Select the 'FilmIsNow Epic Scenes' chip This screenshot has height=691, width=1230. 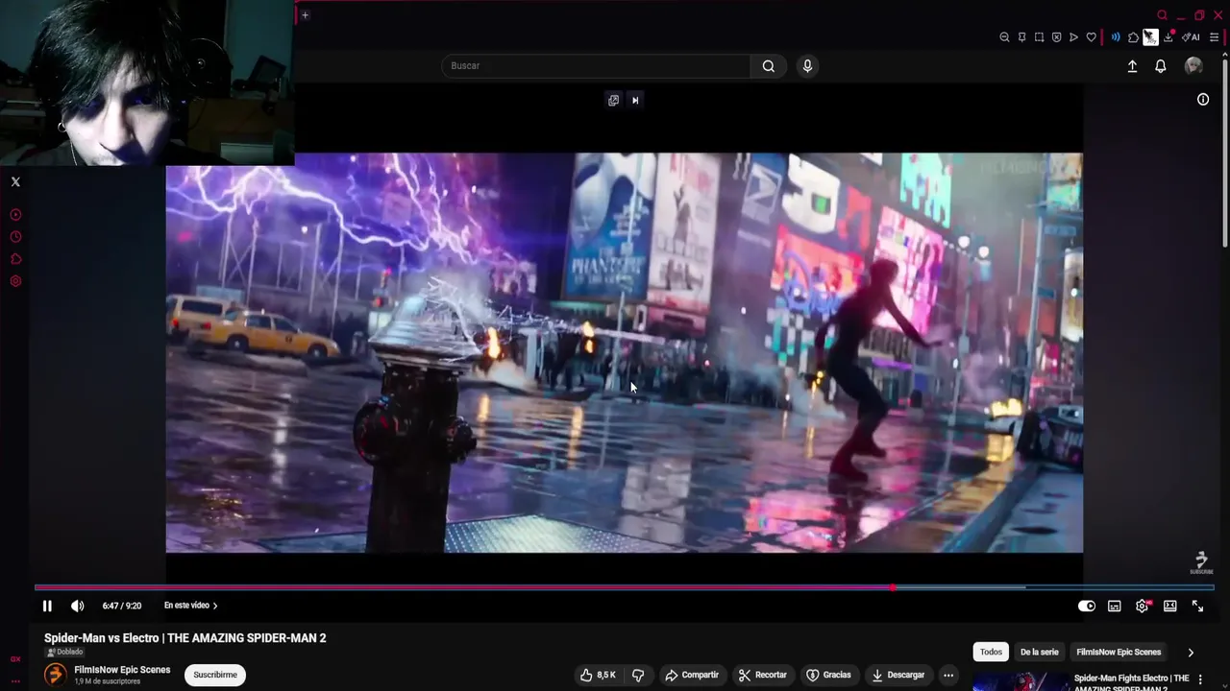[x=1119, y=652]
